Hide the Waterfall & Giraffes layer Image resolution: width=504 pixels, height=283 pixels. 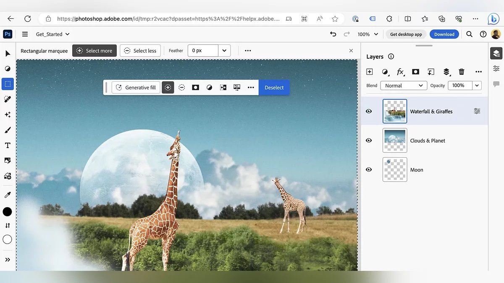(x=369, y=112)
